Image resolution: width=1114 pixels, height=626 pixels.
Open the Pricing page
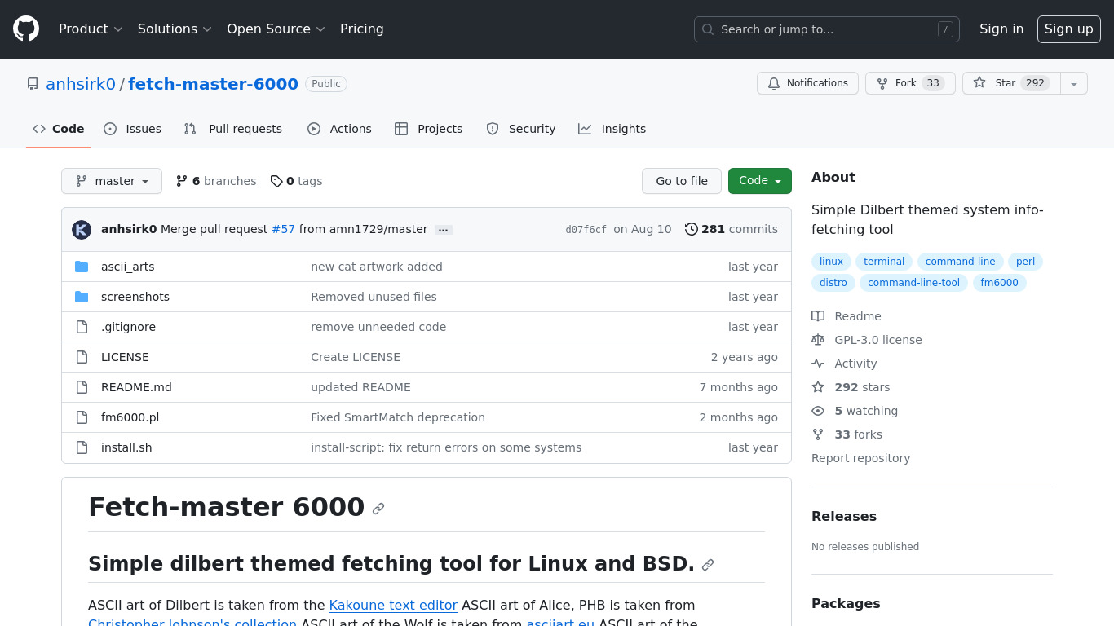(x=362, y=29)
